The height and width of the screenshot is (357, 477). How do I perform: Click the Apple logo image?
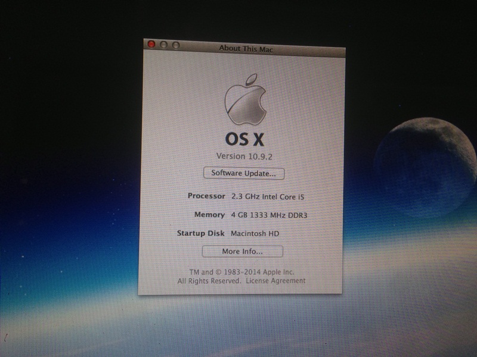click(x=245, y=99)
